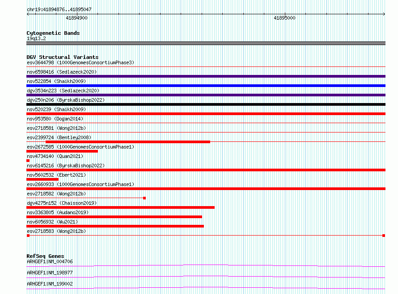398x294 pixels.
Task: Click variant label nsv520239 (Shaikh2009)
Action: [56, 109]
